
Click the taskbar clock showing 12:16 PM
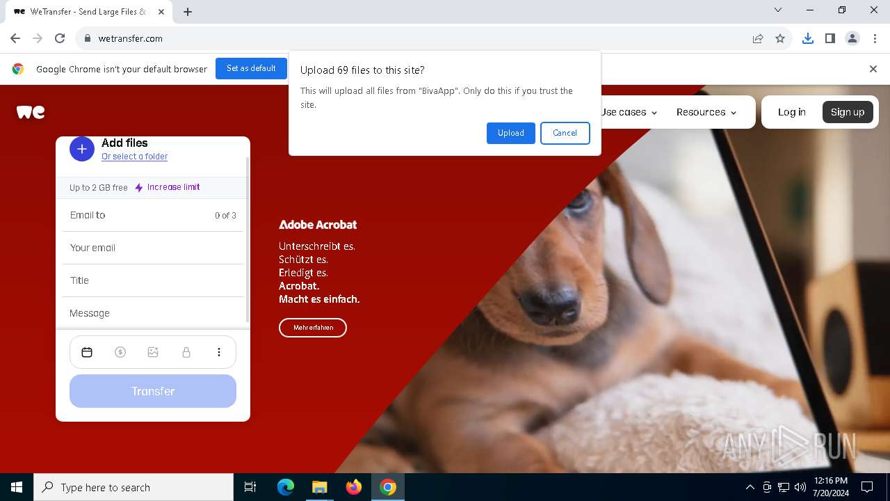831,487
